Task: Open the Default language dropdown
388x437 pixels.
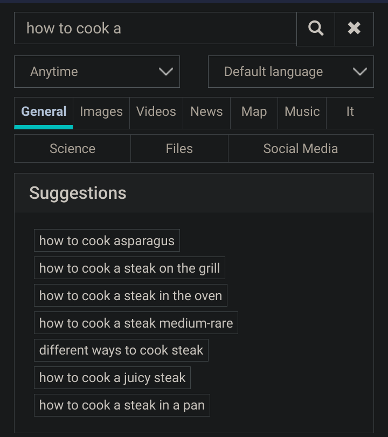Action: (290, 71)
